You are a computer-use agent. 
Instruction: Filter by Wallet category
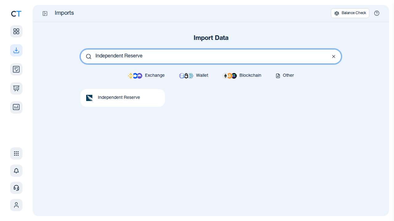point(194,76)
